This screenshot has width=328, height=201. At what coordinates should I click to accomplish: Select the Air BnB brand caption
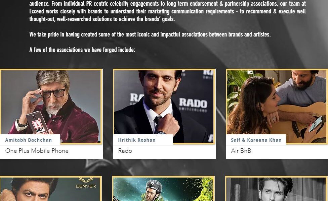pos(241,151)
